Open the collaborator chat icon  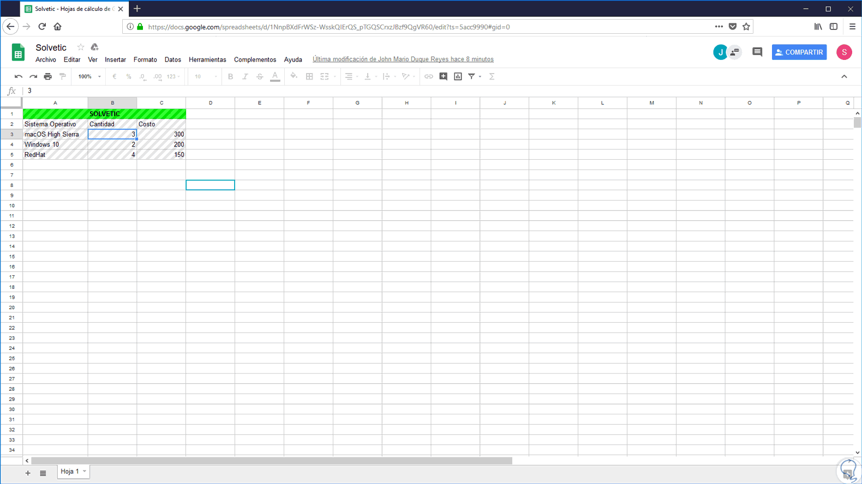point(735,52)
